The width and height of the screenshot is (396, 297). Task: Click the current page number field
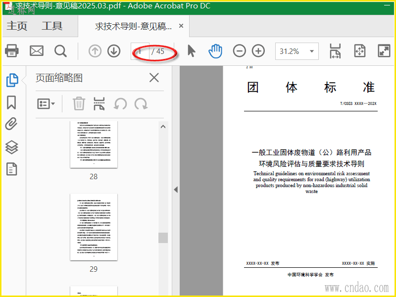(x=140, y=51)
